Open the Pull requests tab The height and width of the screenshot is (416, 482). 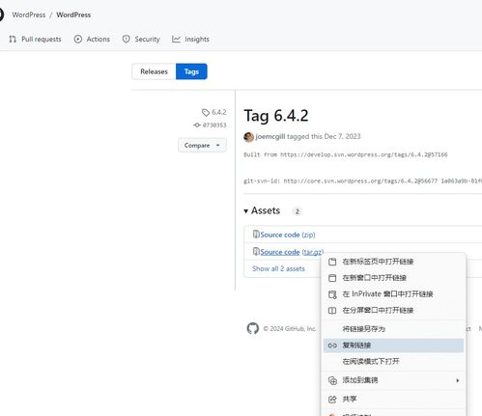[35, 40]
